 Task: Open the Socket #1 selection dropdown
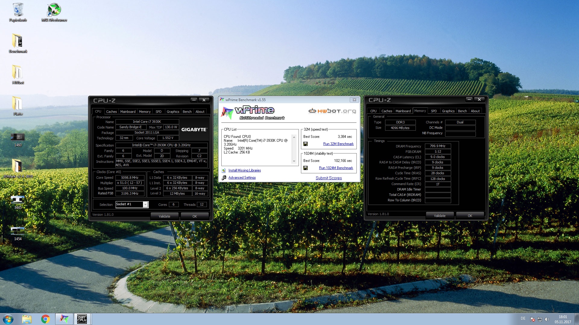(x=145, y=205)
